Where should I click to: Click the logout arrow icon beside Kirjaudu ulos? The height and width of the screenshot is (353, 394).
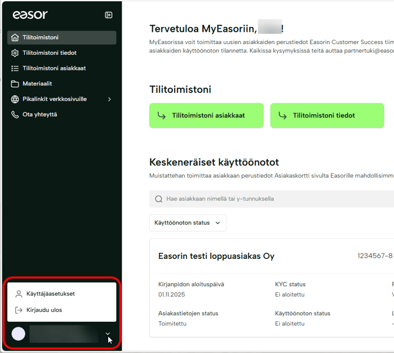(x=19, y=310)
